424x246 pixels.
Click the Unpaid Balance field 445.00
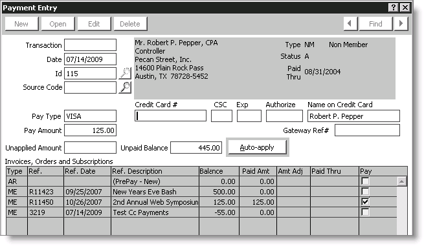click(x=196, y=148)
